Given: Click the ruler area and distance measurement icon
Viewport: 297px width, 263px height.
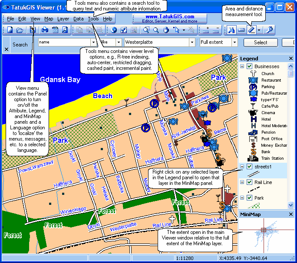Looking at the screenshot, I should [x=251, y=30].
